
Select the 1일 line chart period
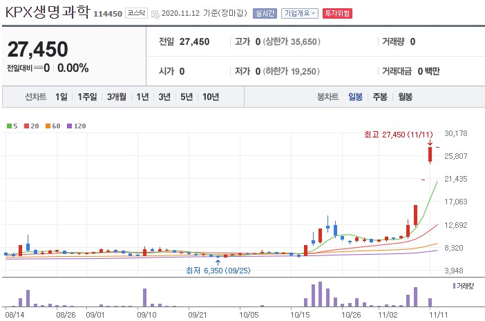click(x=61, y=97)
